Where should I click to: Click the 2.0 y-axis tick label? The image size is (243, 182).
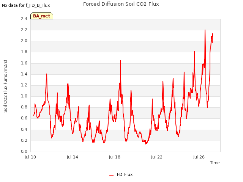point(24,41)
